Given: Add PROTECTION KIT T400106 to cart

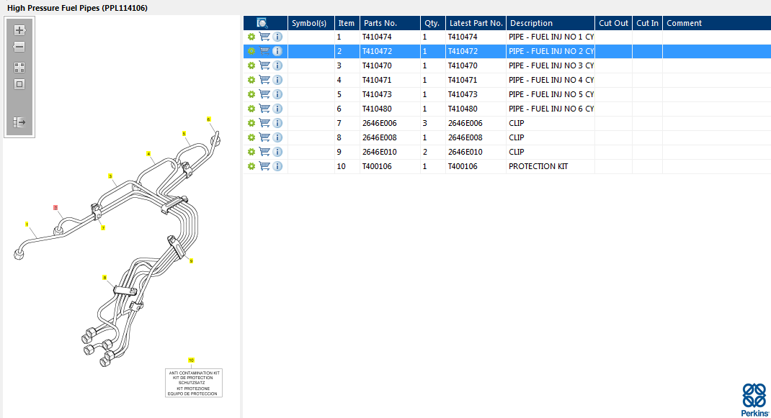Looking at the screenshot, I should pyautogui.click(x=264, y=166).
